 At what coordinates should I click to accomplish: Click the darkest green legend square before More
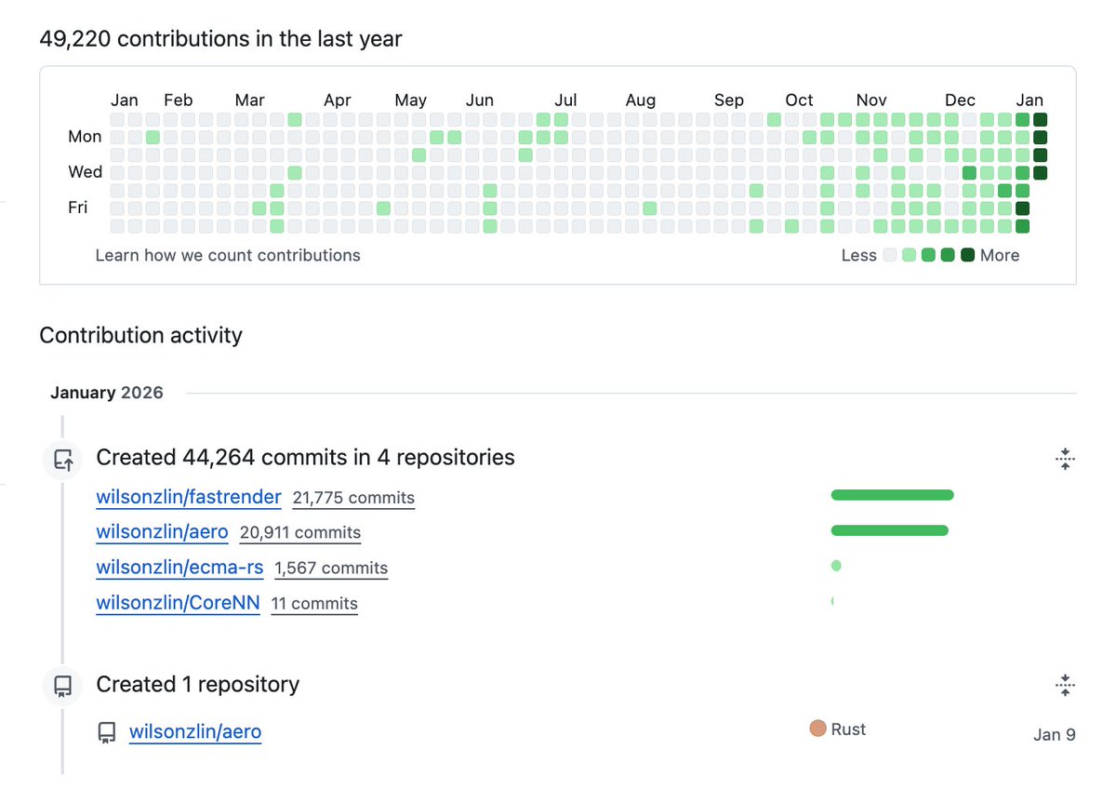[x=967, y=255]
